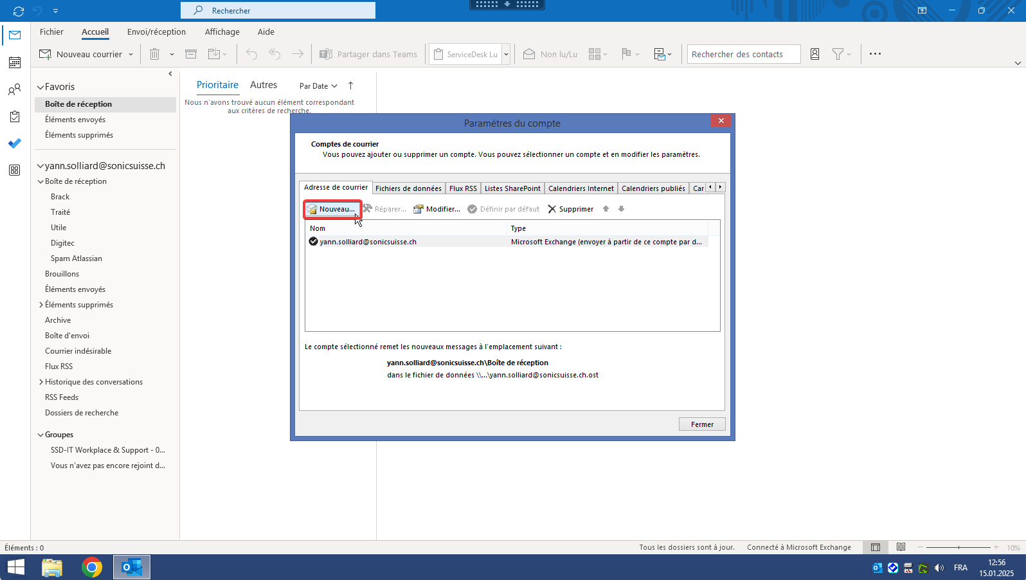
Task: Click the Supprimer account button
Action: tap(570, 209)
